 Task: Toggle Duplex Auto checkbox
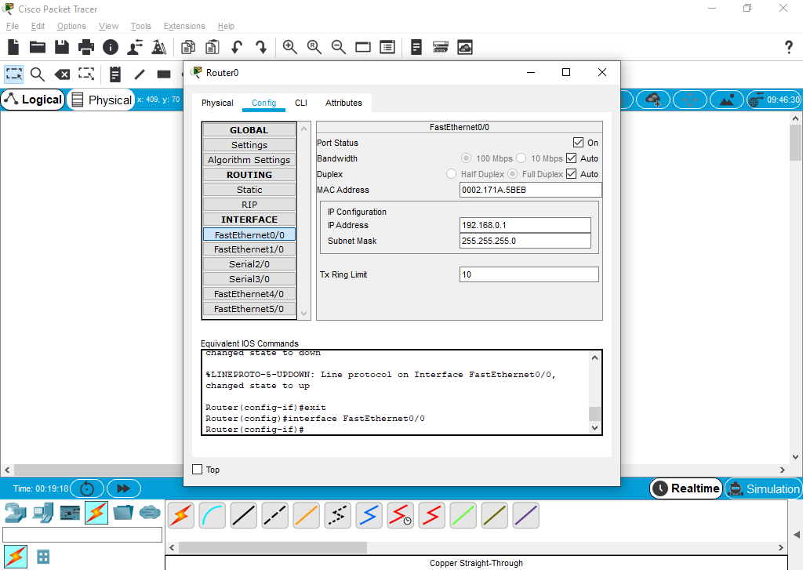pyautogui.click(x=572, y=174)
